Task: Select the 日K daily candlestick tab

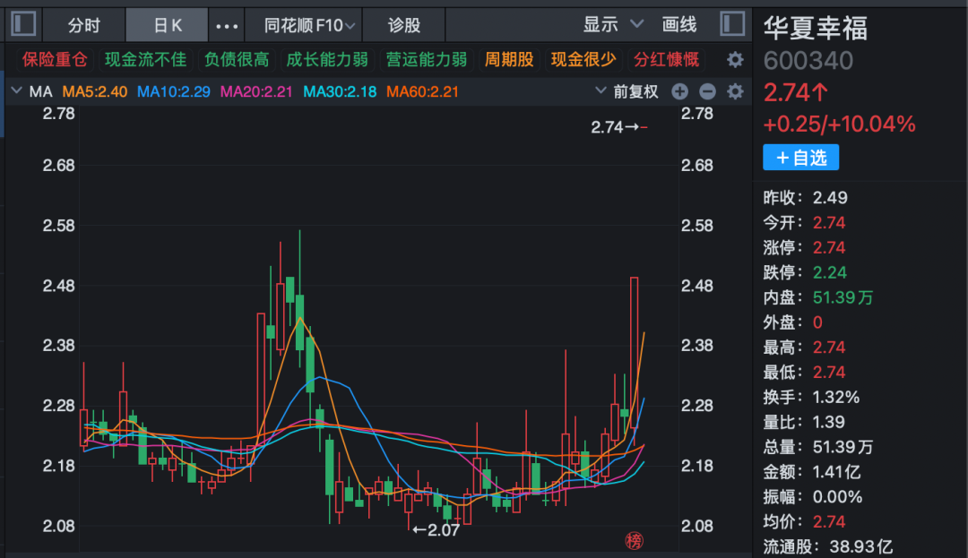Action: point(167,25)
